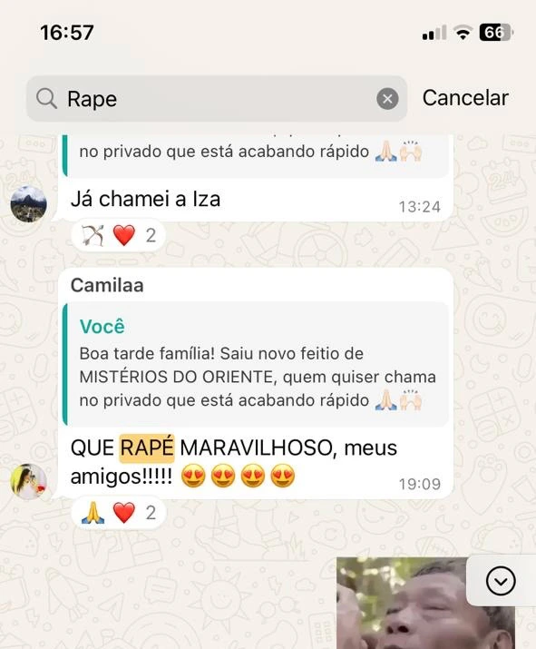Tap the Cancelar button
The image size is (536, 649).
click(x=465, y=98)
